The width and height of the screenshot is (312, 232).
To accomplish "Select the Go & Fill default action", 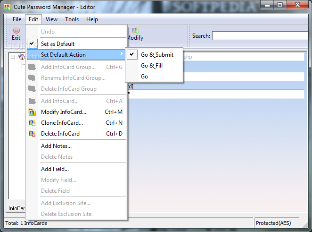I will pyautogui.click(x=154, y=65).
